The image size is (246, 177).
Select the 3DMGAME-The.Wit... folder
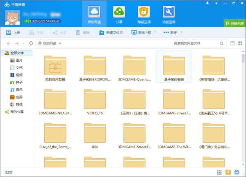pos(174,136)
